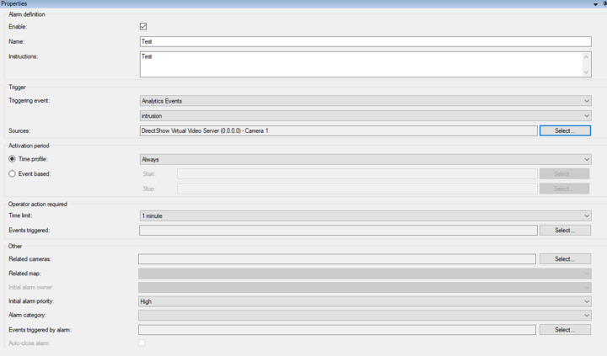Open the Always time profile dropdown

point(365,159)
